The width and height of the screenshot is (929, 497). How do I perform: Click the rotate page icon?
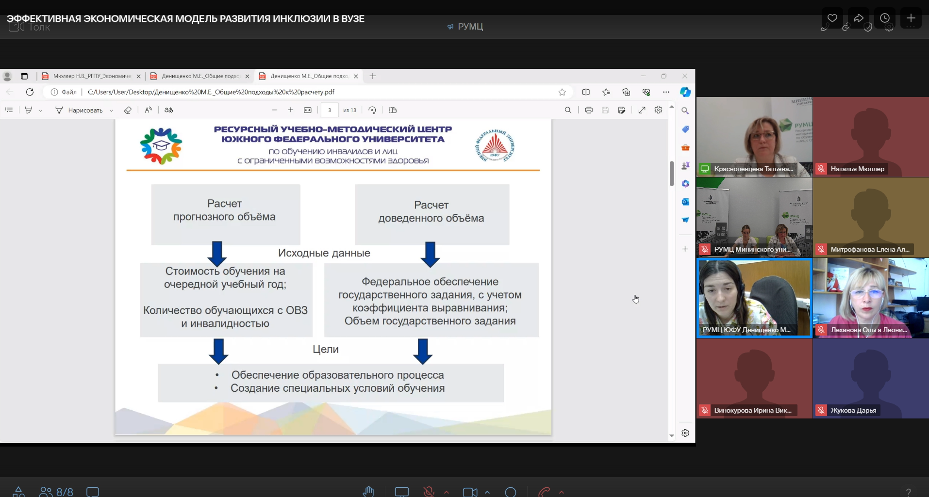point(372,110)
